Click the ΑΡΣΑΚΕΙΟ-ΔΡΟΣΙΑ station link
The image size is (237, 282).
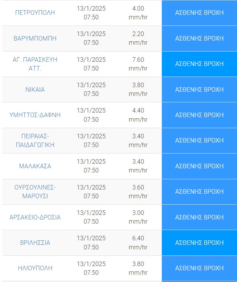pyautogui.click(x=35, y=217)
